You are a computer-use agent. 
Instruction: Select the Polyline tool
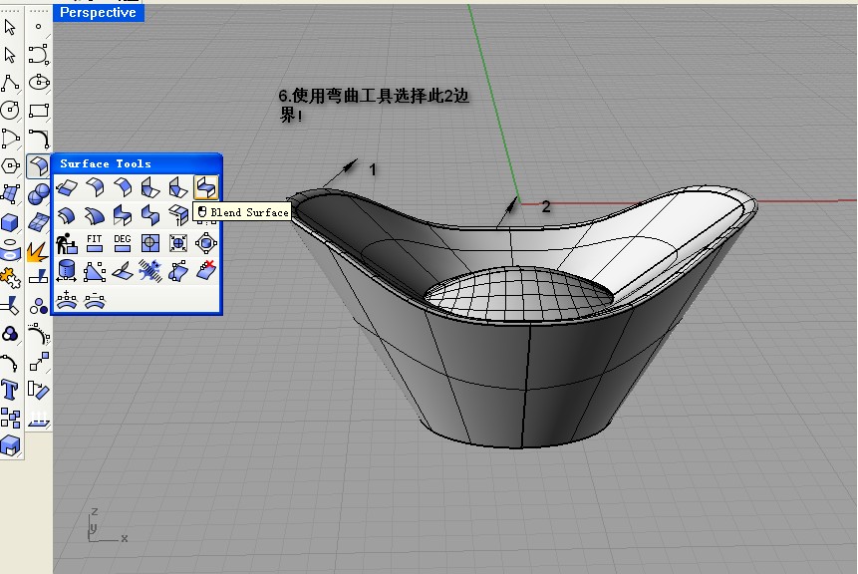10,83
